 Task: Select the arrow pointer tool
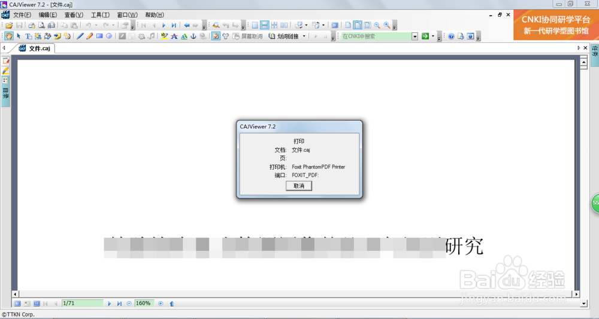(x=19, y=36)
